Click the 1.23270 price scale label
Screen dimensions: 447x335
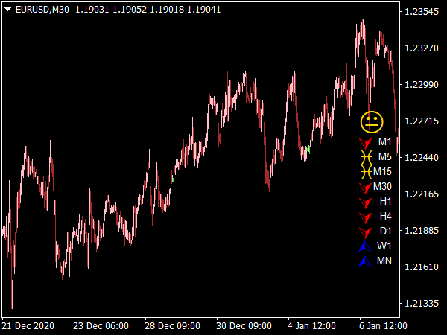point(422,48)
